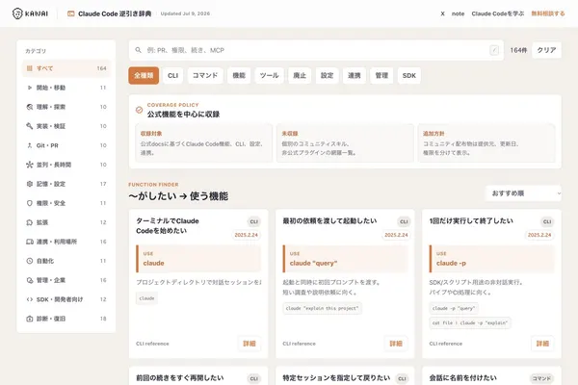Viewport: 578px width, 385px height.
Task: Click the cat file | claude -p code snippet
Action: pyautogui.click(x=470, y=323)
